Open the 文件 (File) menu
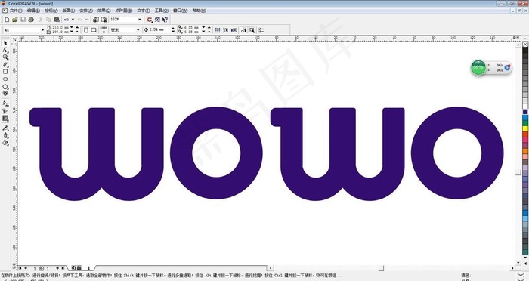Viewport: 529px width, 281px height. coord(16,11)
